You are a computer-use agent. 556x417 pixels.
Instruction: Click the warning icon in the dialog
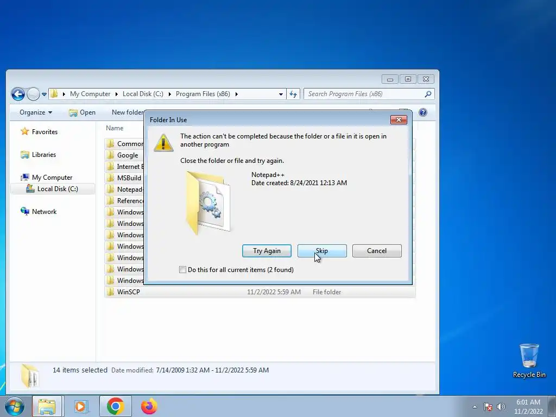click(x=163, y=143)
